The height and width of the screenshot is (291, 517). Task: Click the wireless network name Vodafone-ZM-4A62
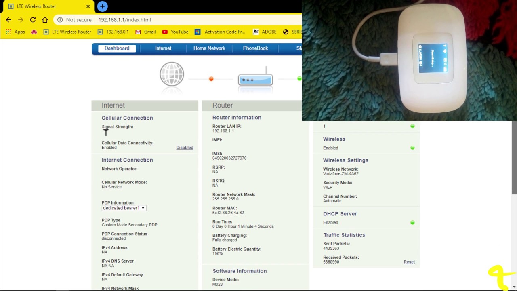coord(341,174)
